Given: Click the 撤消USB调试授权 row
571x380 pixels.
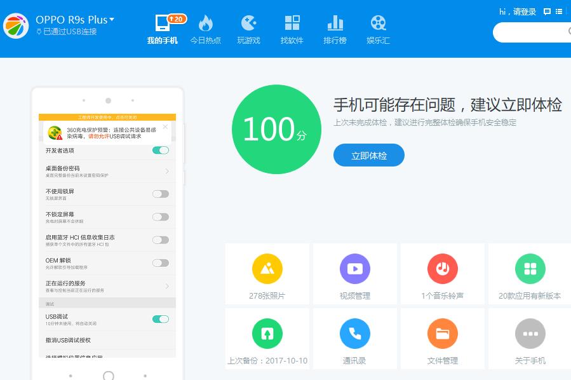Looking at the screenshot, I should [107, 340].
